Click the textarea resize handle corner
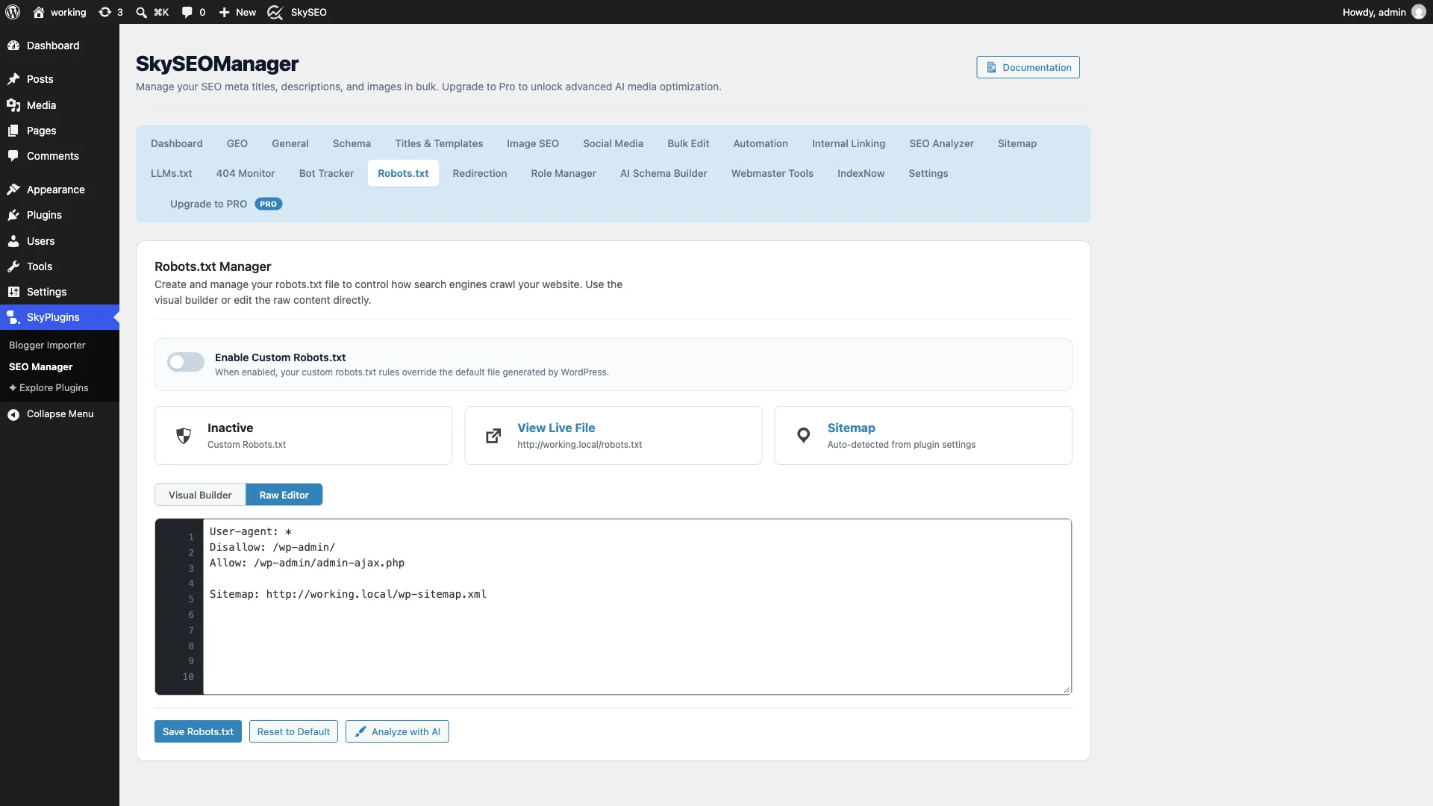Image resolution: width=1433 pixels, height=806 pixels. pos(1066,689)
